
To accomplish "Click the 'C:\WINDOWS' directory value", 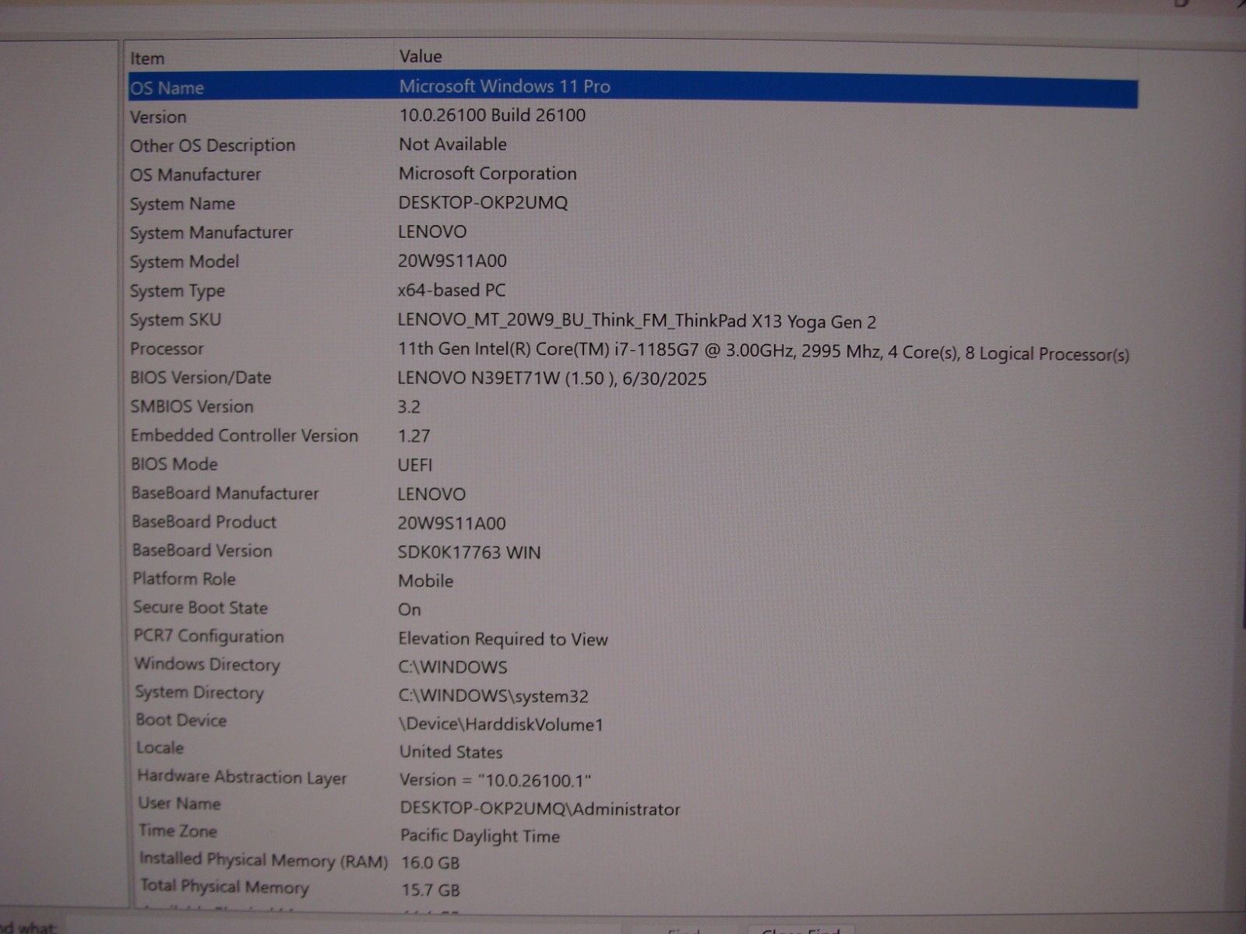I will (x=453, y=668).
